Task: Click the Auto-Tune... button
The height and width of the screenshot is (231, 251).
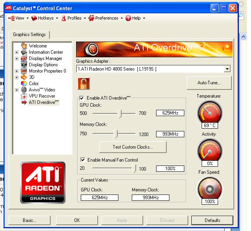Action: tap(209, 83)
